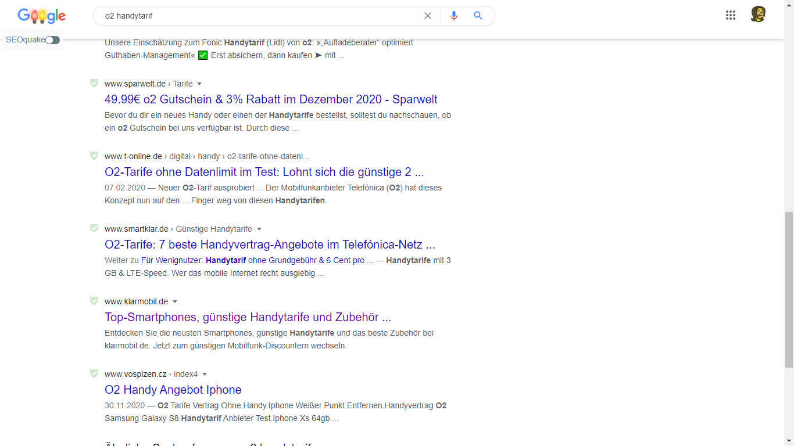Click the www.vosplzen.cz › index4 URL text
Screen dimensions: 794x446
click(x=151, y=374)
